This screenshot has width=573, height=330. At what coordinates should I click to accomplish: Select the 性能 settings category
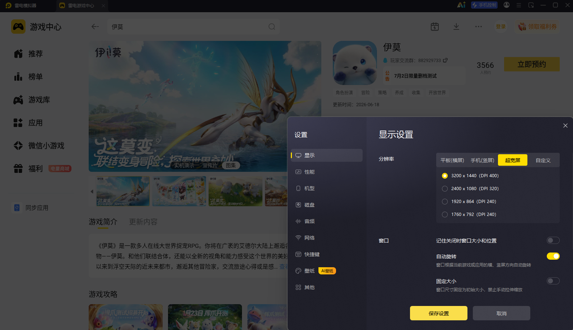[x=327, y=172]
